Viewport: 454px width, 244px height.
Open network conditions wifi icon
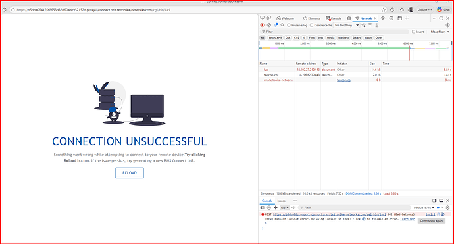coord(364,25)
